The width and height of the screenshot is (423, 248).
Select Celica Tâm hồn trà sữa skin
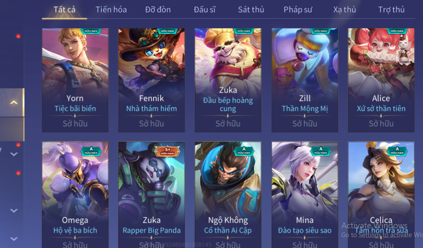[381, 195]
